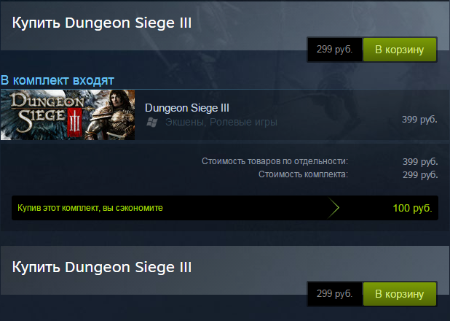The image size is (450, 321).
Task: Click the 399 руб. individual cost total
Action: (x=420, y=162)
